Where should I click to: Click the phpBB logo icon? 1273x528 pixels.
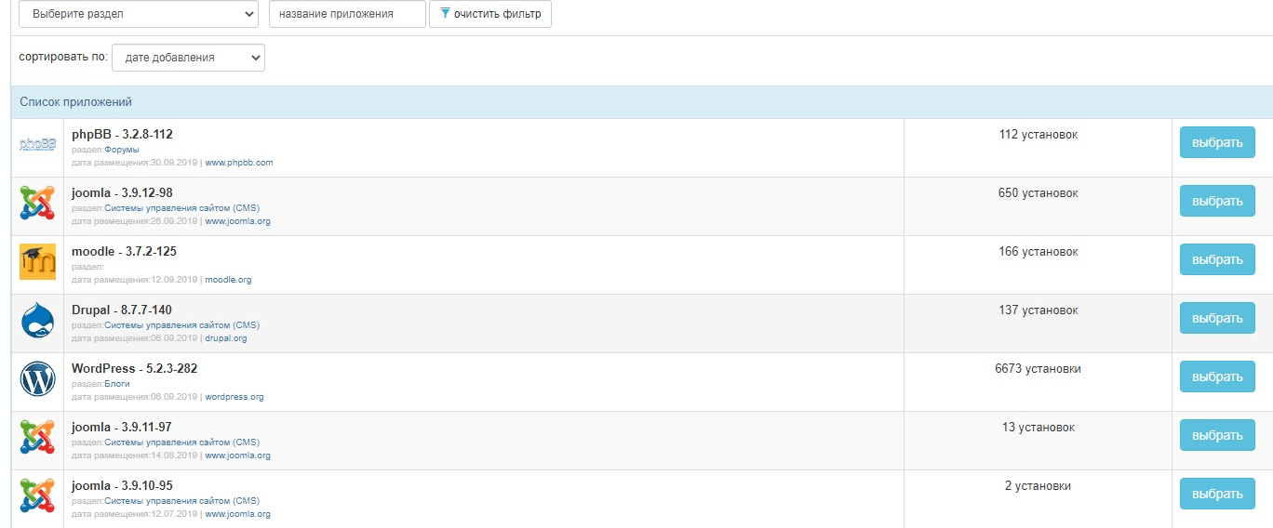[x=38, y=144]
